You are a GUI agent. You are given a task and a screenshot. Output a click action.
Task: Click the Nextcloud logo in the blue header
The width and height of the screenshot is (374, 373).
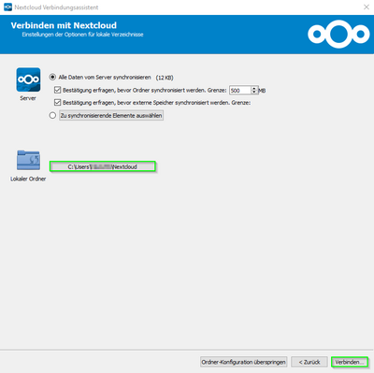pyautogui.click(x=338, y=34)
